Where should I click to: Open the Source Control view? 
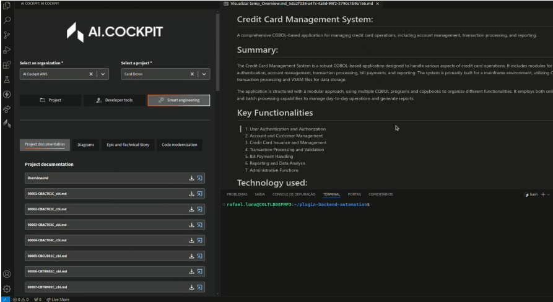(x=6, y=35)
